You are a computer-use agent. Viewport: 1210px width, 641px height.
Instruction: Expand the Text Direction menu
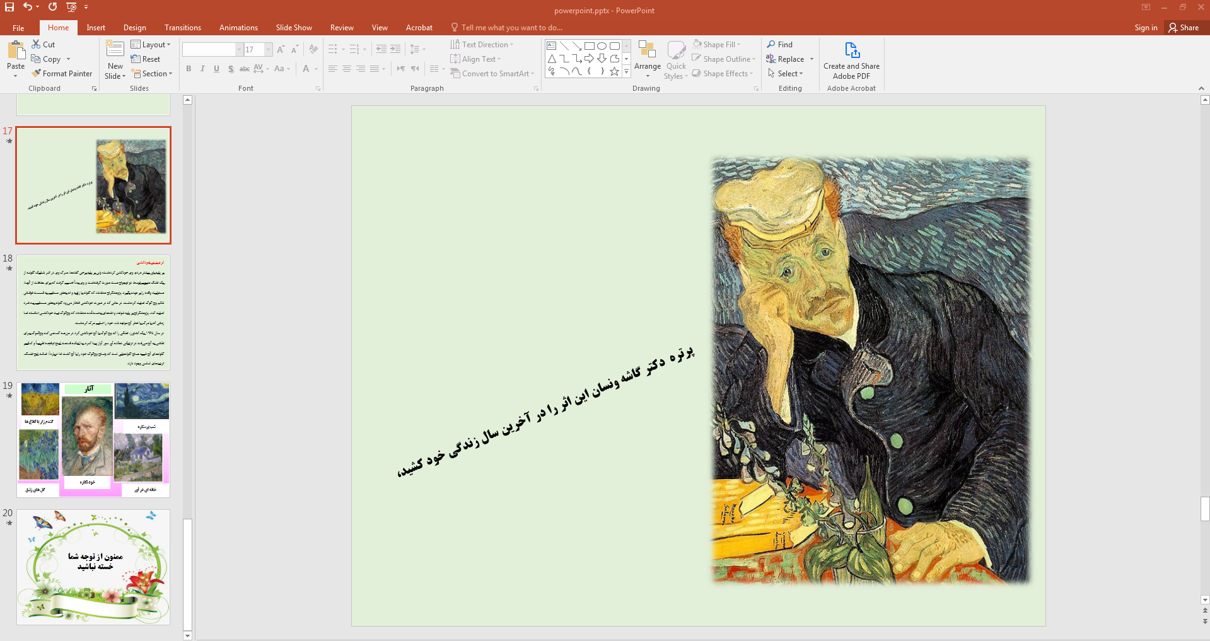click(x=482, y=45)
